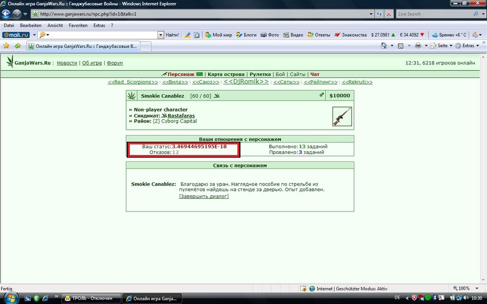
Task: Open the <<Red_Scorpions>> link
Action: click(x=133, y=82)
